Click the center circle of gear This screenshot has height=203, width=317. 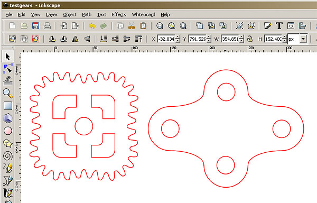click(x=84, y=126)
